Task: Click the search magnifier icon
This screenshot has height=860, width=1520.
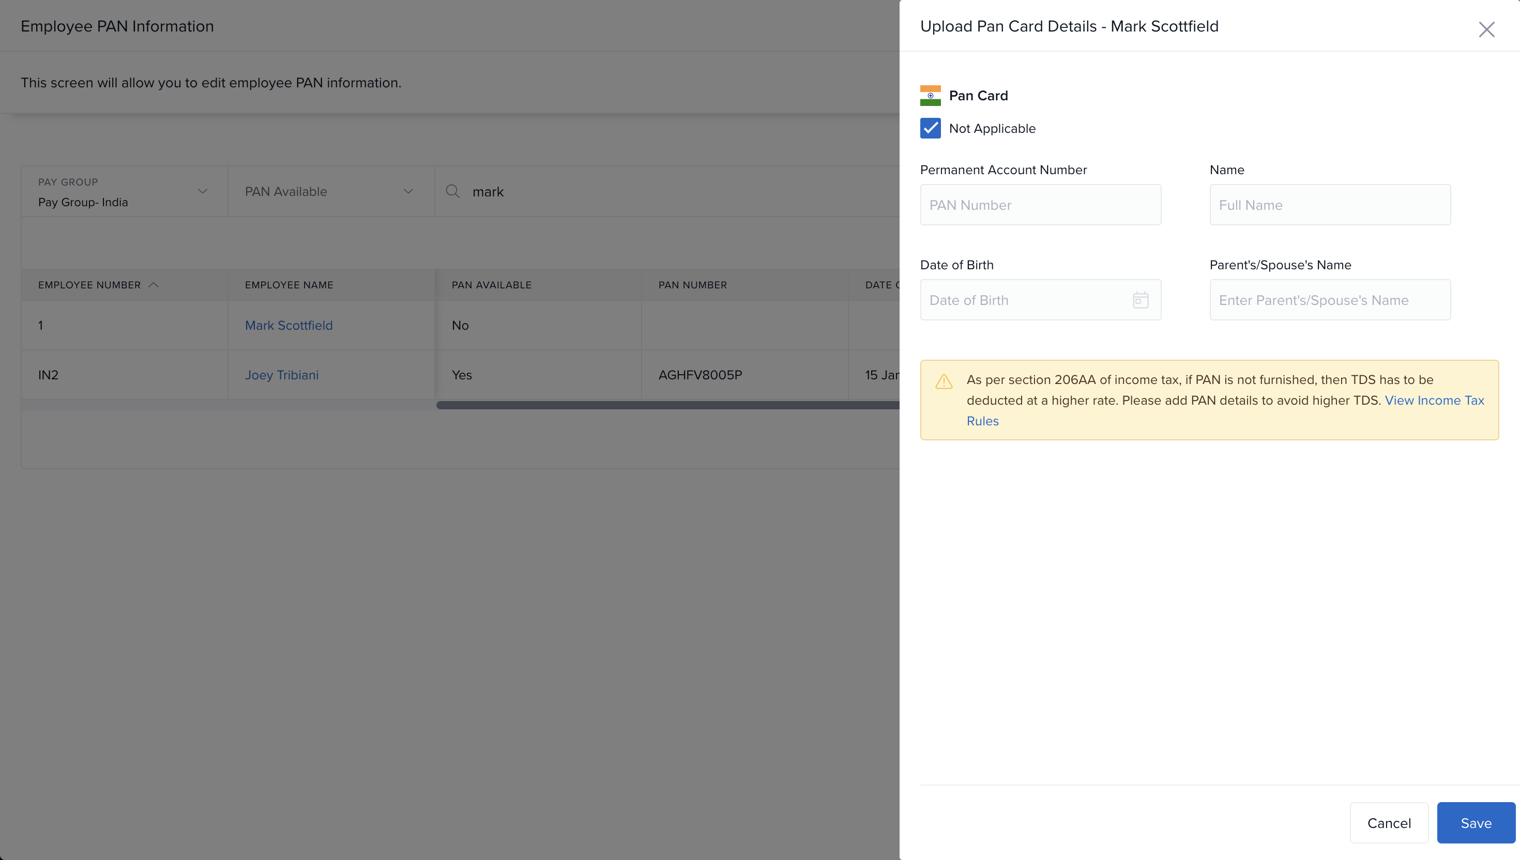Action: pos(452,191)
